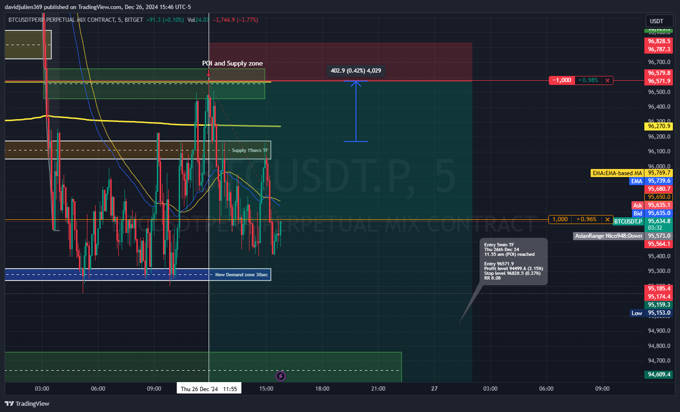This screenshot has width=680, height=412.
Task: Close the red -1,000 order line
Action: 607,81
